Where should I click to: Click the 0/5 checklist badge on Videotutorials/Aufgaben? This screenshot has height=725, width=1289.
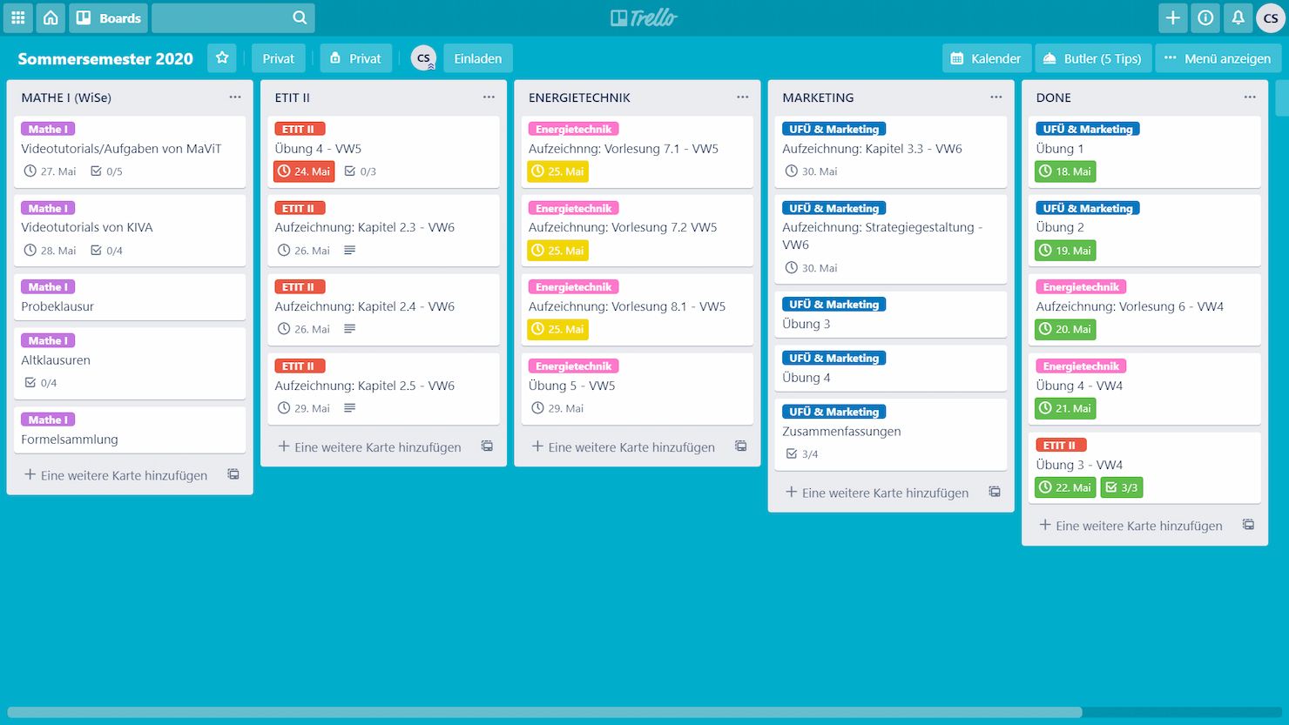[x=106, y=171]
